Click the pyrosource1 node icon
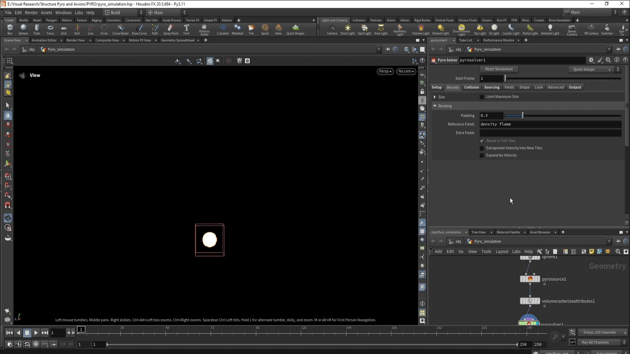The image size is (630, 354). [530, 279]
